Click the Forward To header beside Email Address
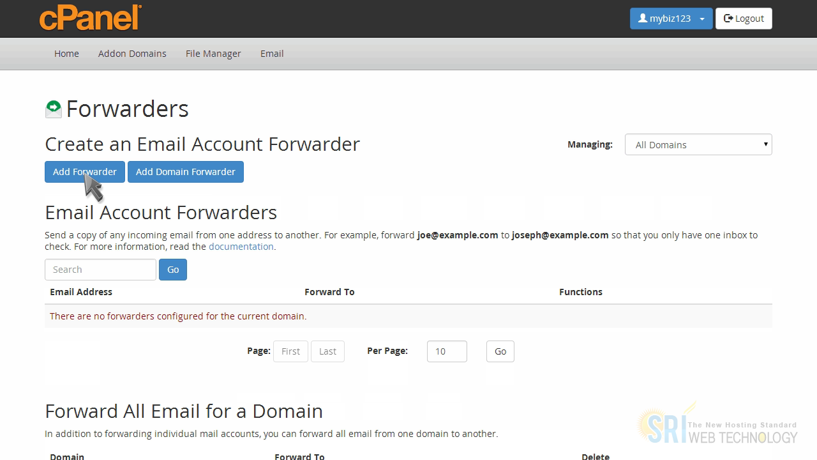The width and height of the screenshot is (817, 460). (x=329, y=292)
